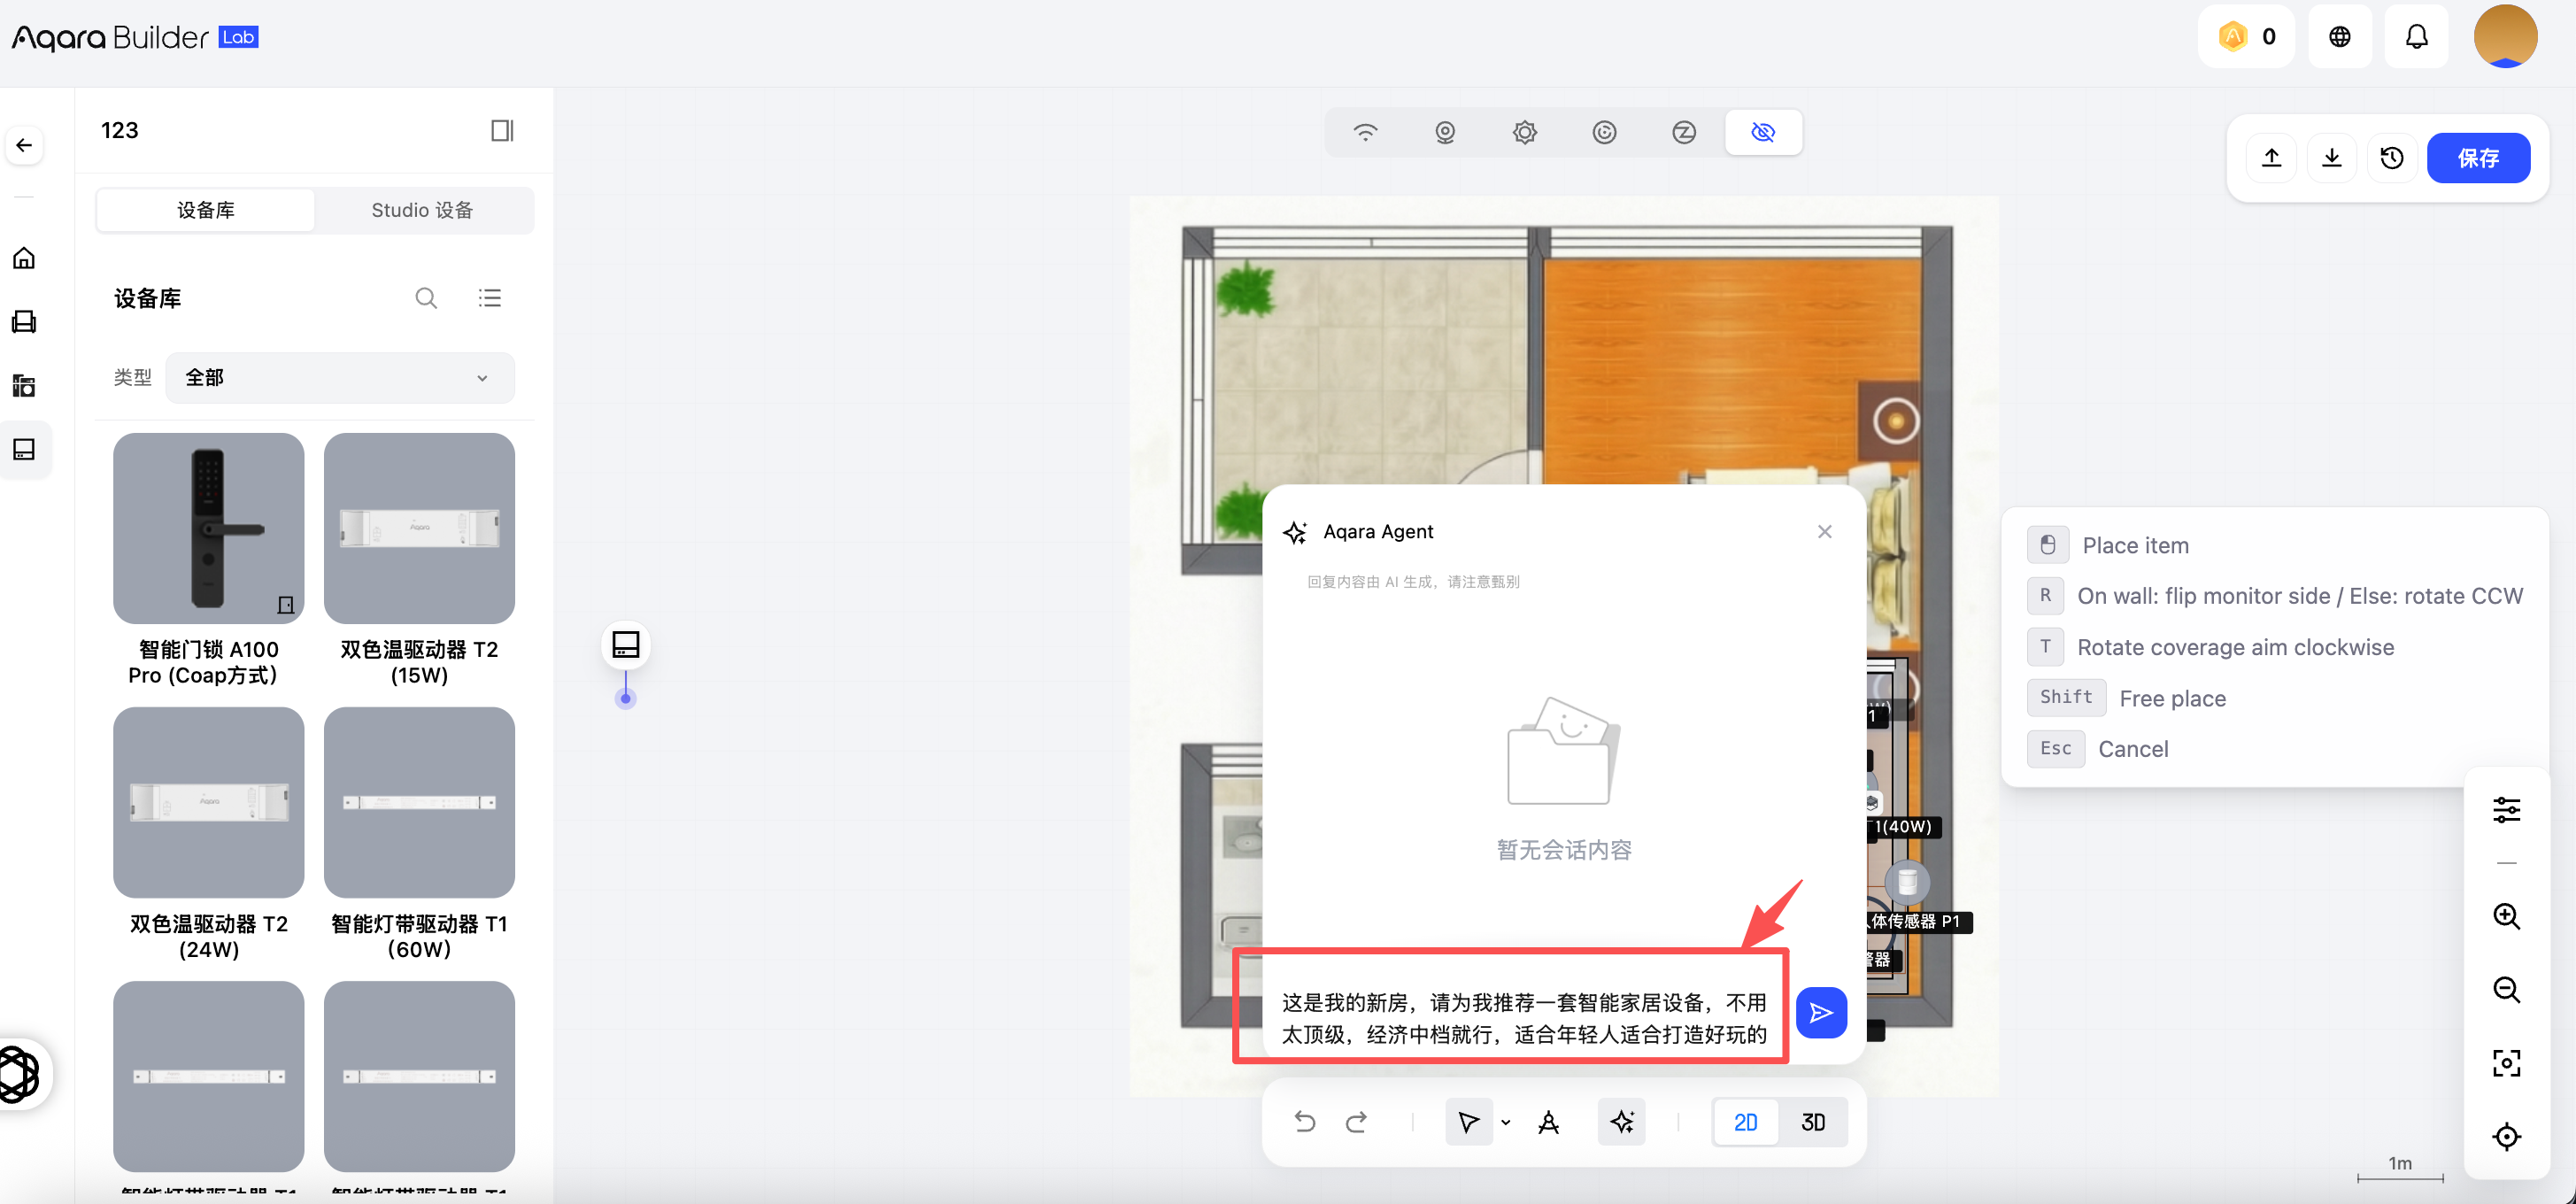Toggle the circular presence layer icon

(1604, 132)
